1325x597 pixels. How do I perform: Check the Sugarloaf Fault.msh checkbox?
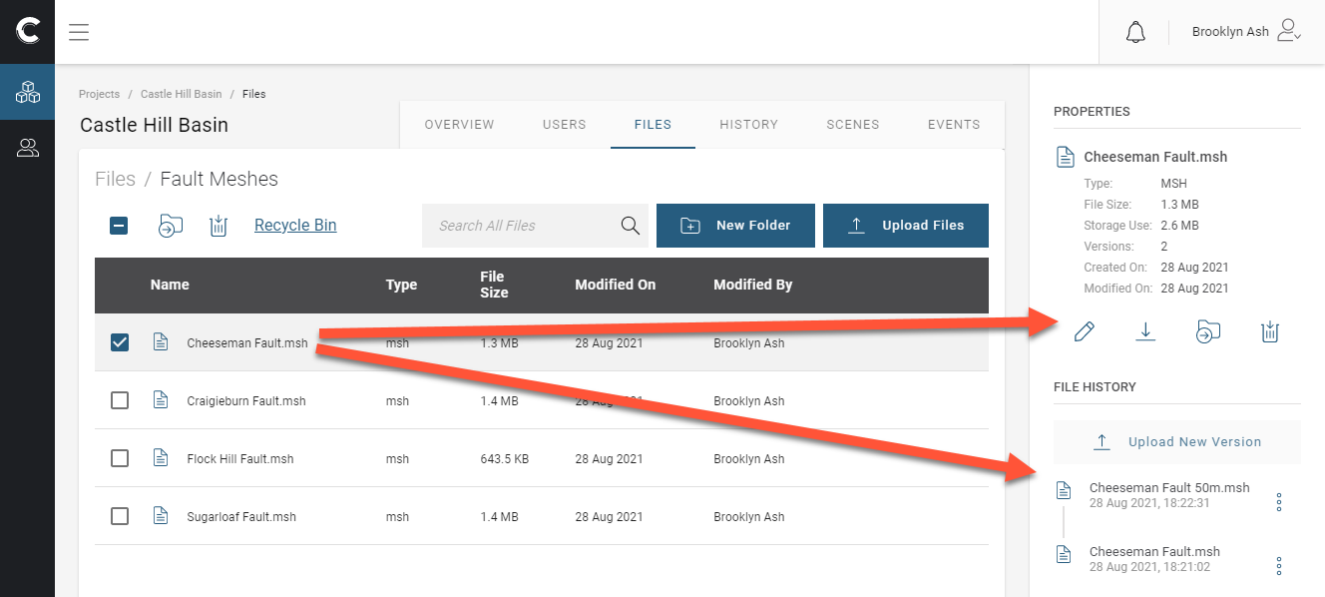point(120,516)
